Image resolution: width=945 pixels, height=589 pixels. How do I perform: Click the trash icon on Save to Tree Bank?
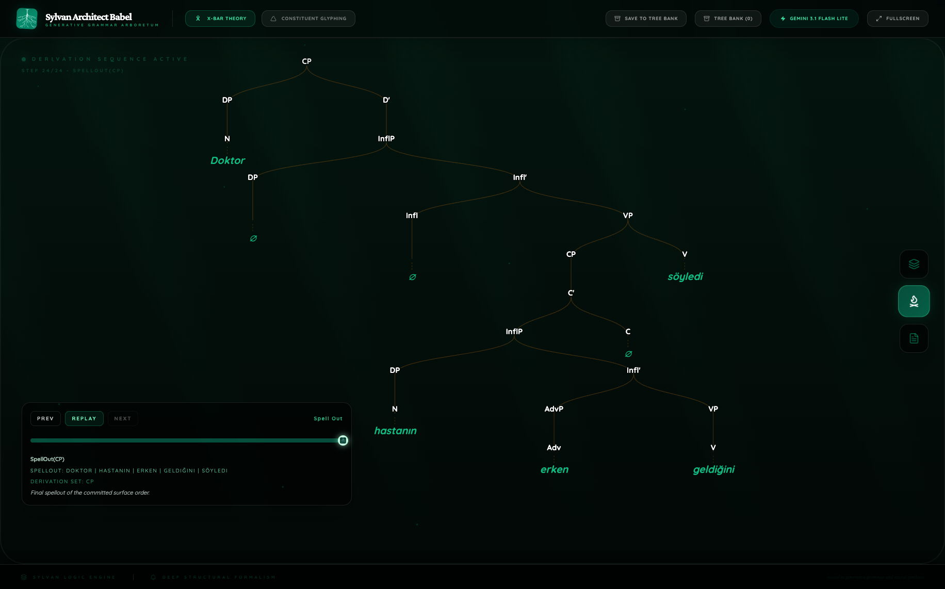tap(617, 18)
